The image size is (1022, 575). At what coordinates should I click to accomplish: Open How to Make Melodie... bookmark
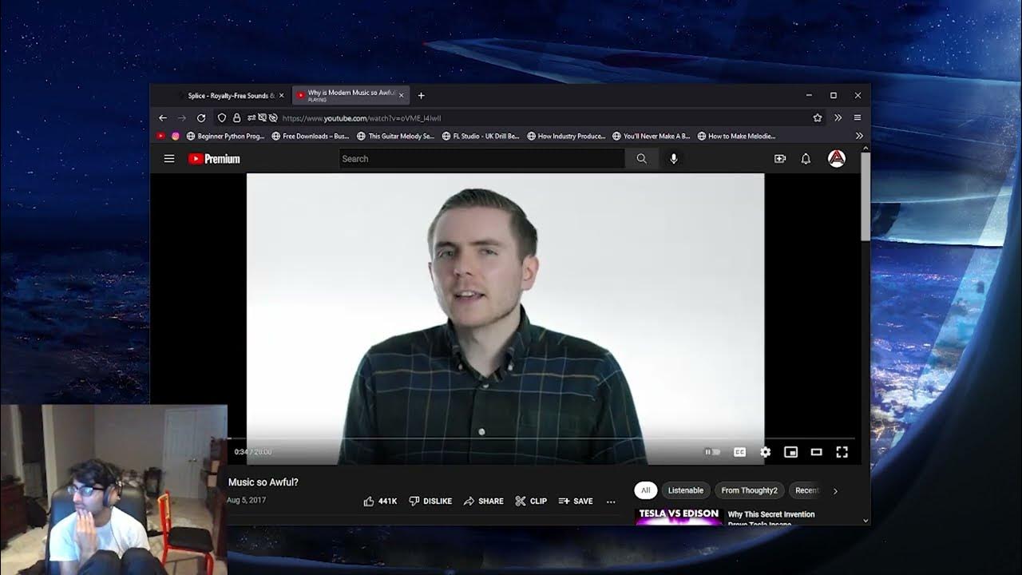point(737,136)
